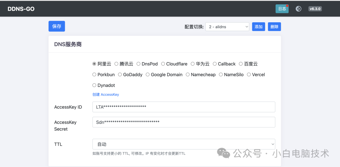The image size is (340, 167).
Task: Select the 华为云 radio button
Action: (193, 64)
